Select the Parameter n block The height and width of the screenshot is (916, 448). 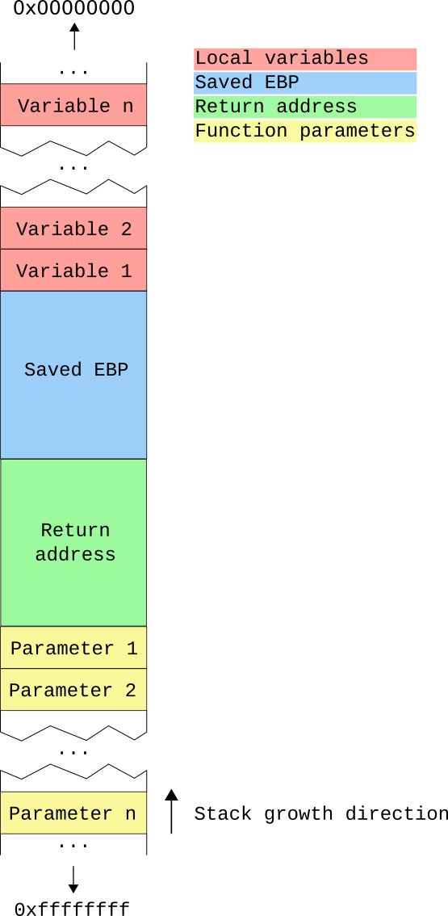pos(73,813)
